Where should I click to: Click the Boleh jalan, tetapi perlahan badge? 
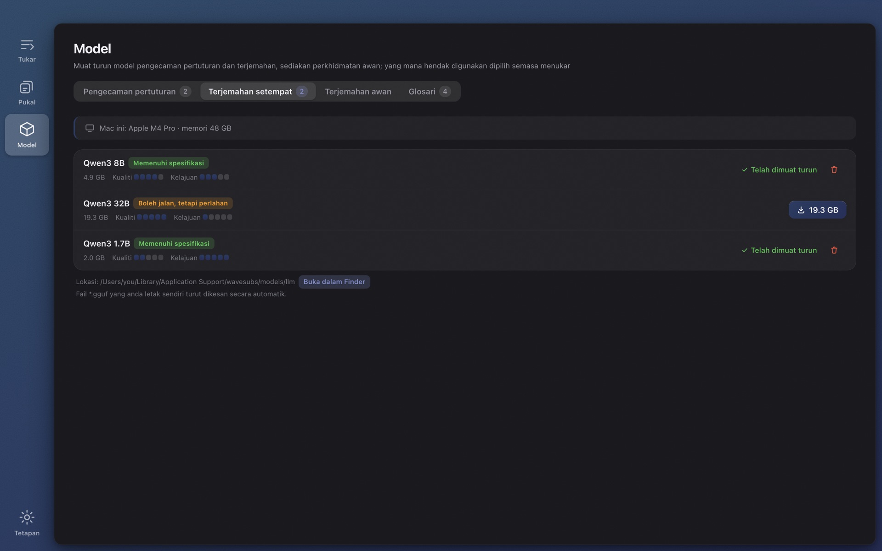point(183,203)
